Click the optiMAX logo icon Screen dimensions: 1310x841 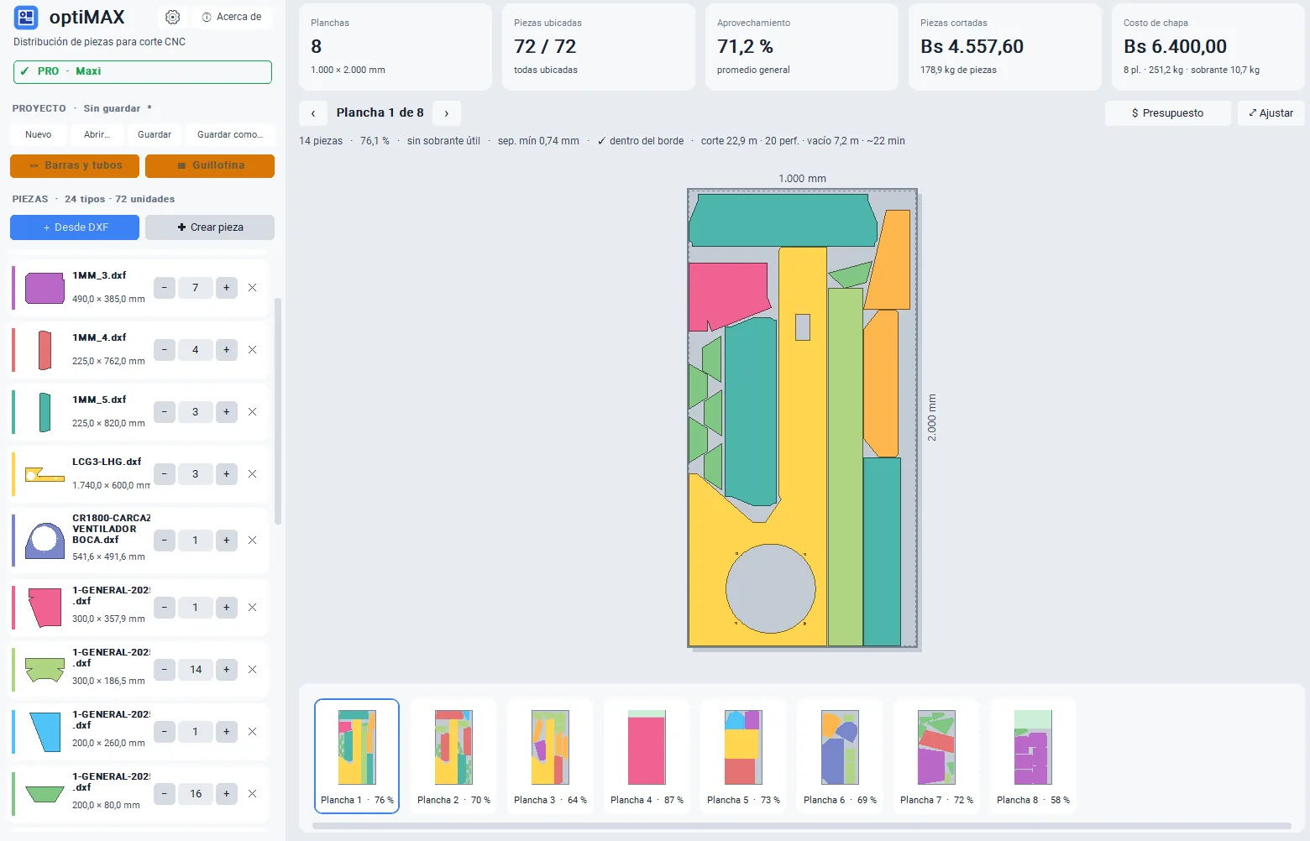tap(26, 17)
